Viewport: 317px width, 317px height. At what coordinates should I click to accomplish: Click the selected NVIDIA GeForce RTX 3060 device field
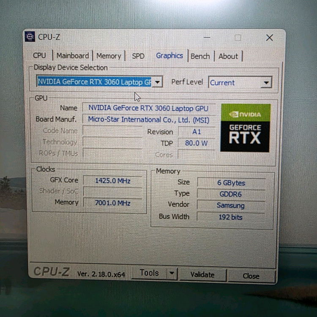[94, 82]
